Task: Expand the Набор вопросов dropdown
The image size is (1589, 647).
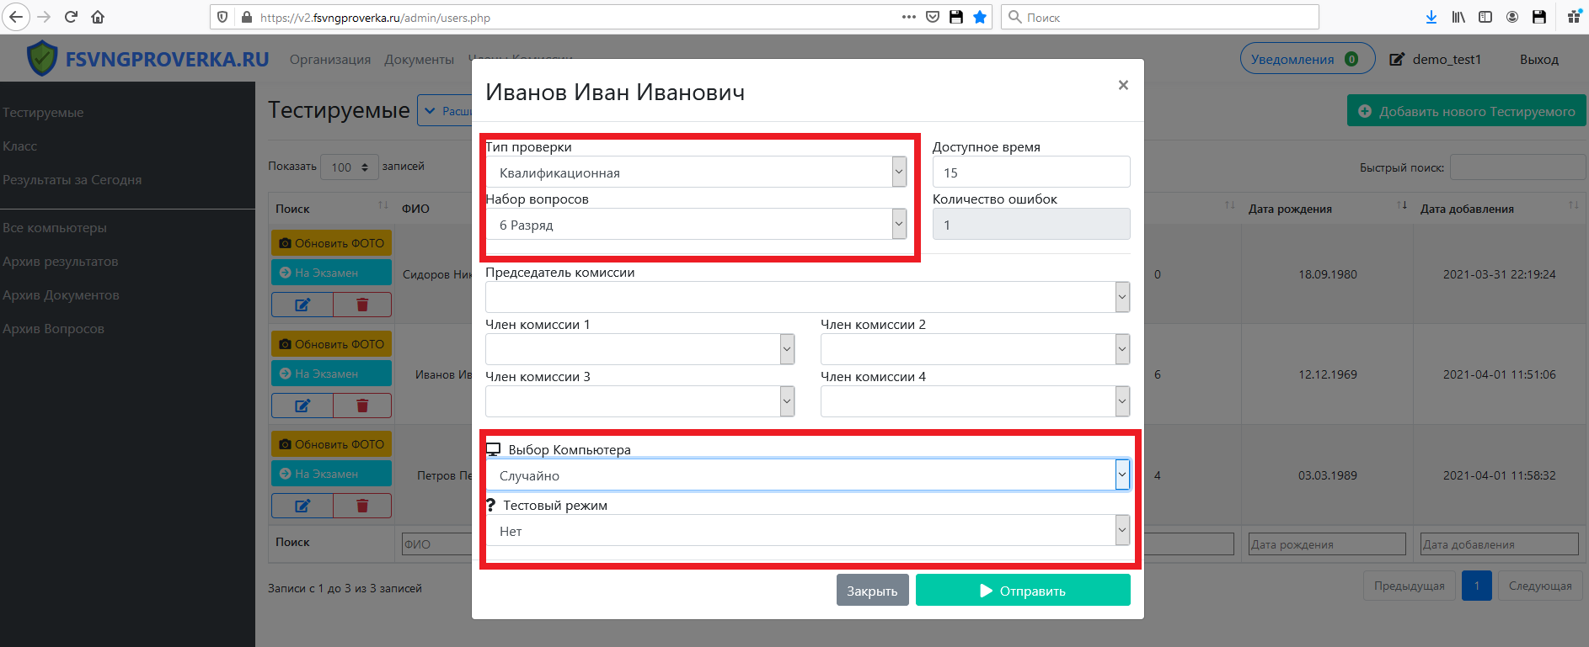Action: click(696, 225)
